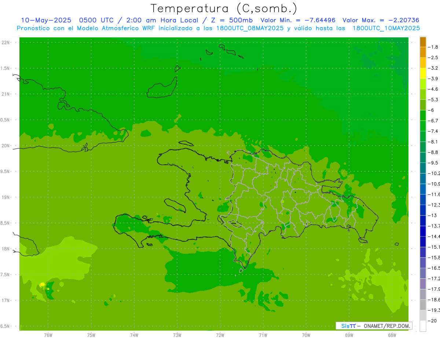
Task: Click the '17N' latitude label
Action: coord(6,300)
